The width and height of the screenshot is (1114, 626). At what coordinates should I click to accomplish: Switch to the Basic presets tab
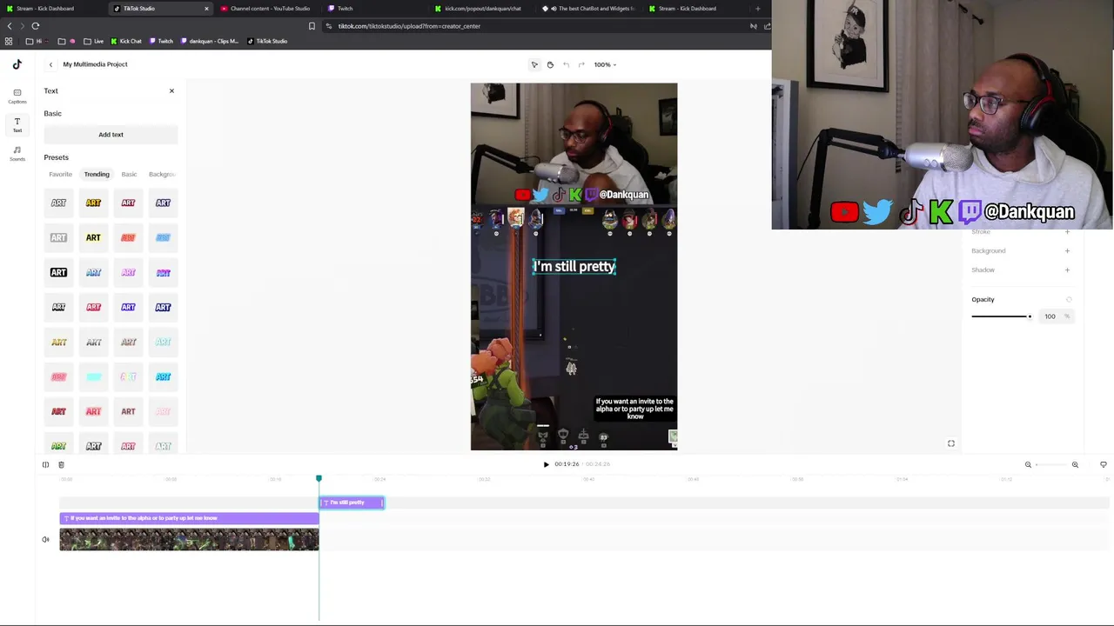[129, 174]
